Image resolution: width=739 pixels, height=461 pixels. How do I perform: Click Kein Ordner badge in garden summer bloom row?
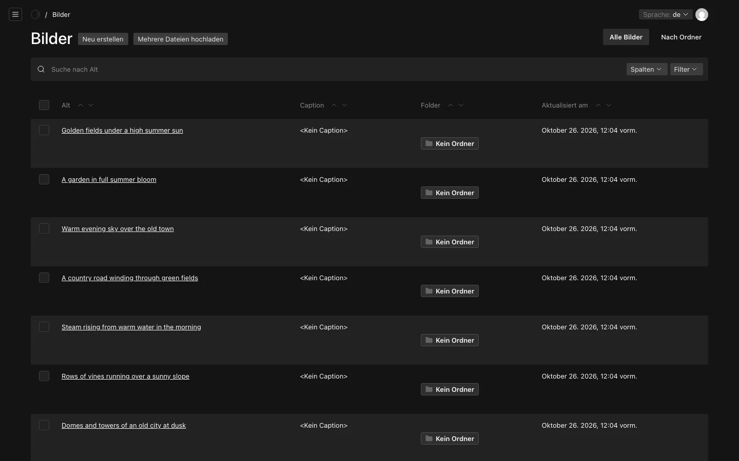(x=450, y=193)
